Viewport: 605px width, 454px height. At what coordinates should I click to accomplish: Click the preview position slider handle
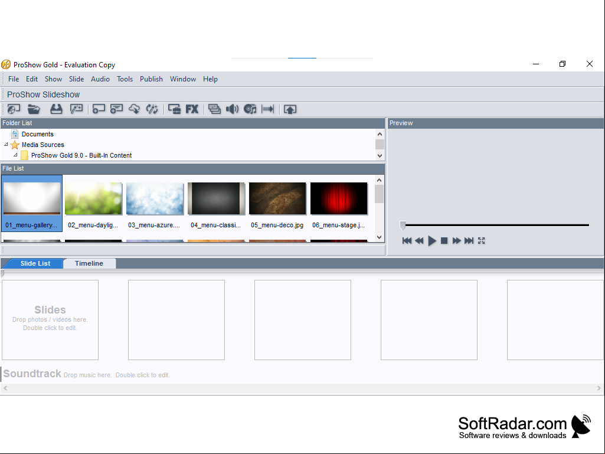(x=403, y=225)
